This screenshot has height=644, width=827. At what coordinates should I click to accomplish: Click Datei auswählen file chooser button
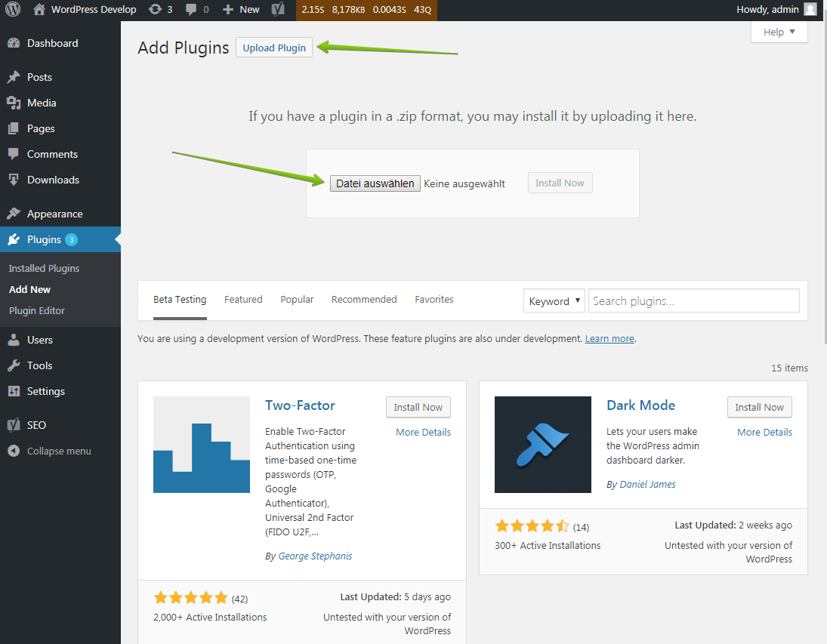(x=375, y=183)
